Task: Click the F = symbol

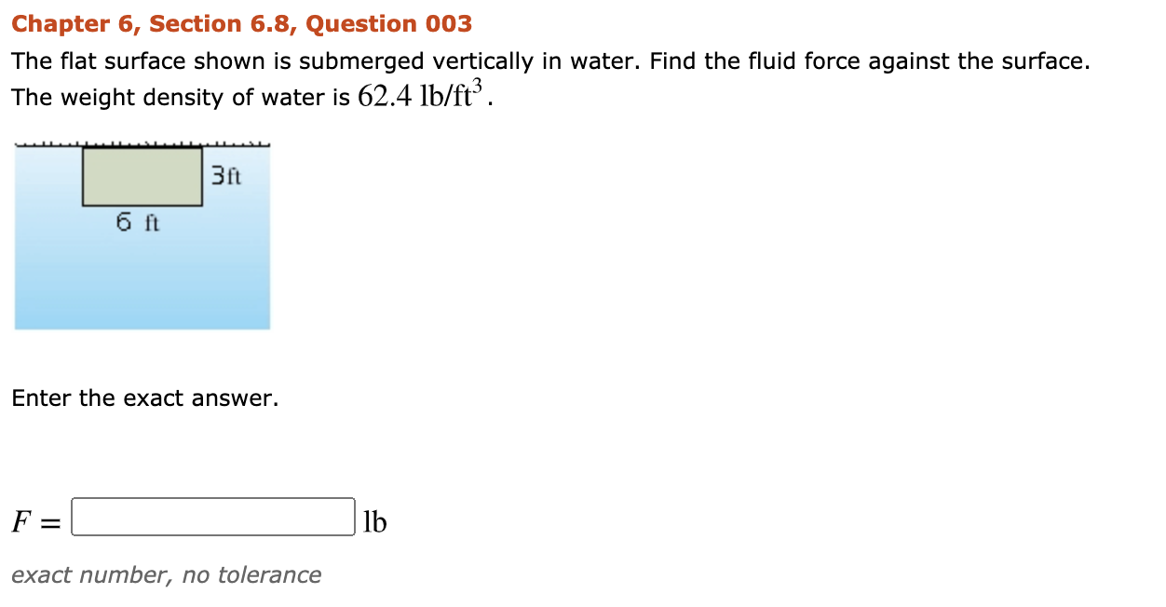Action: pos(35,519)
